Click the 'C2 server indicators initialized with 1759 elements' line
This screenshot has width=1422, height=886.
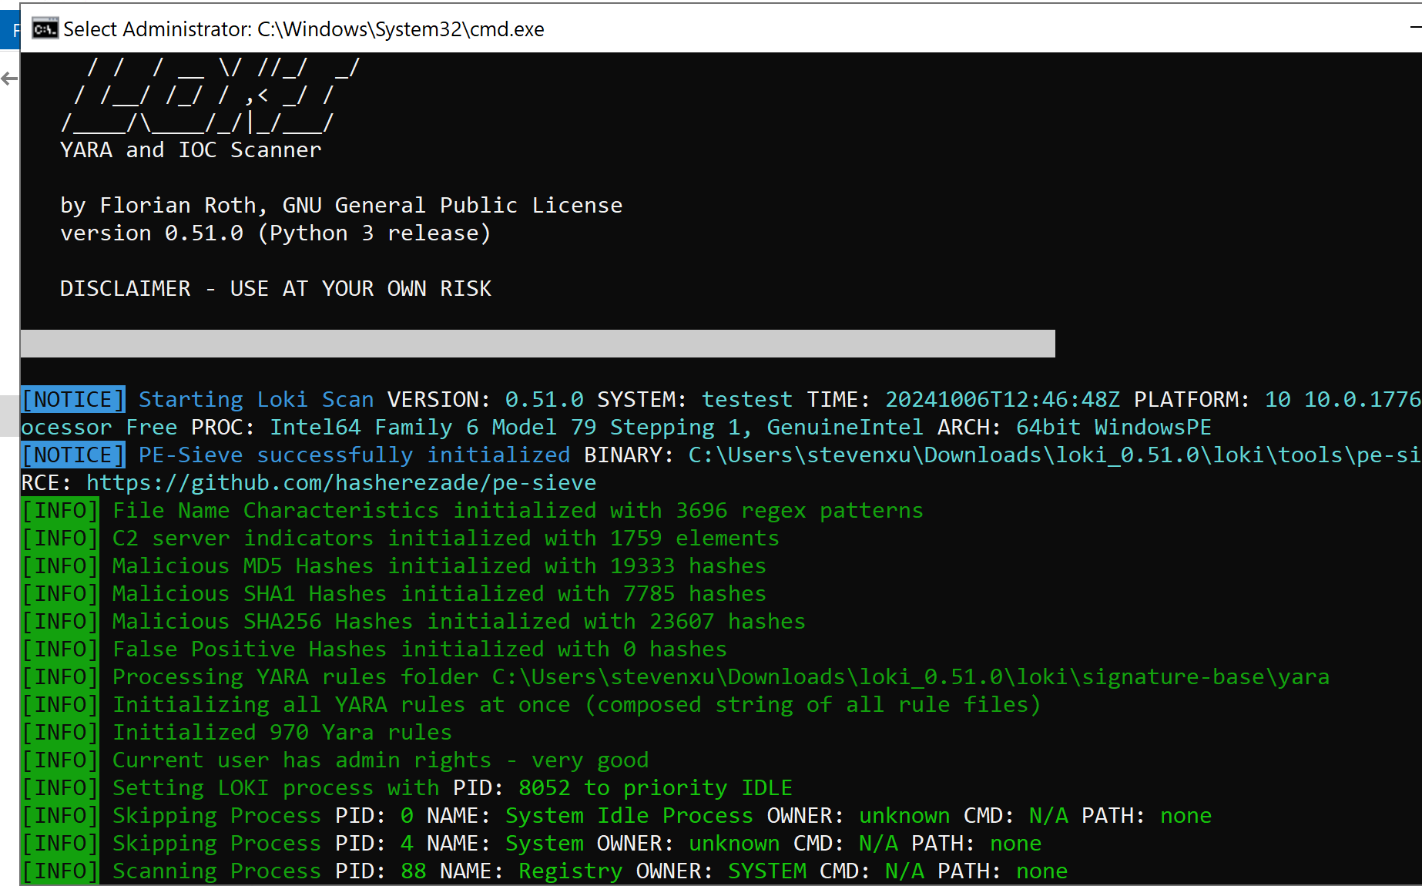tap(401, 538)
